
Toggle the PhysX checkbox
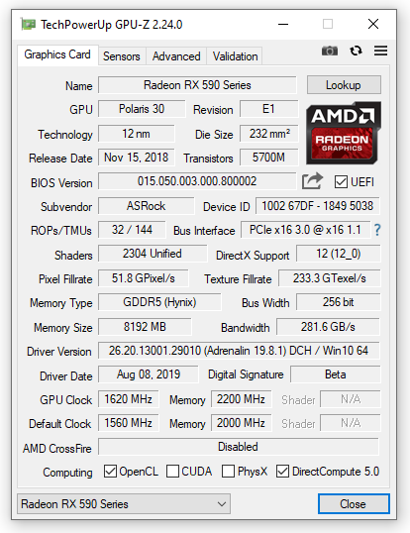pyautogui.click(x=228, y=472)
